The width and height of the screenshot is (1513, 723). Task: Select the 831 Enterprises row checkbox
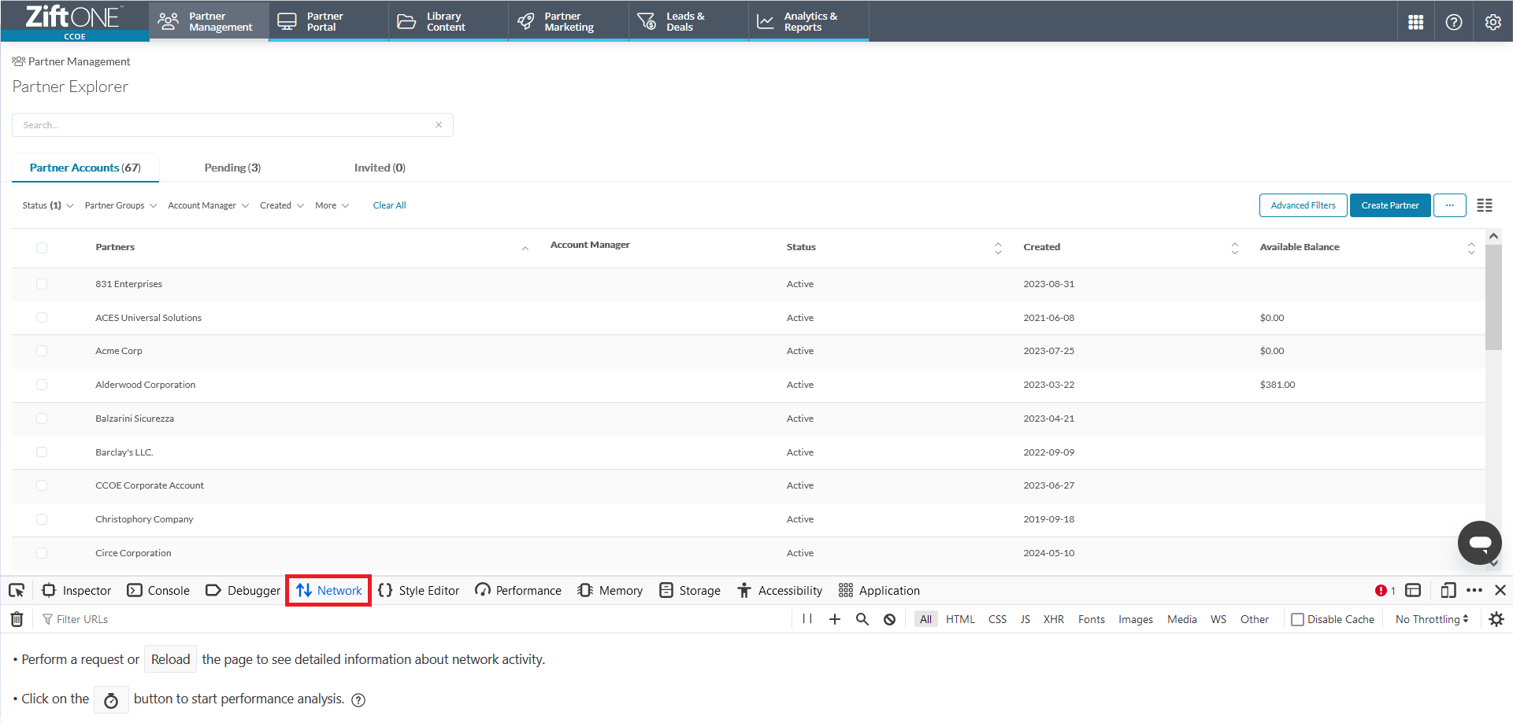[42, 284]
